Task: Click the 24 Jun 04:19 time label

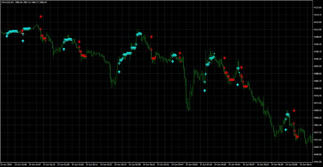Action: [x=206, y=165]
